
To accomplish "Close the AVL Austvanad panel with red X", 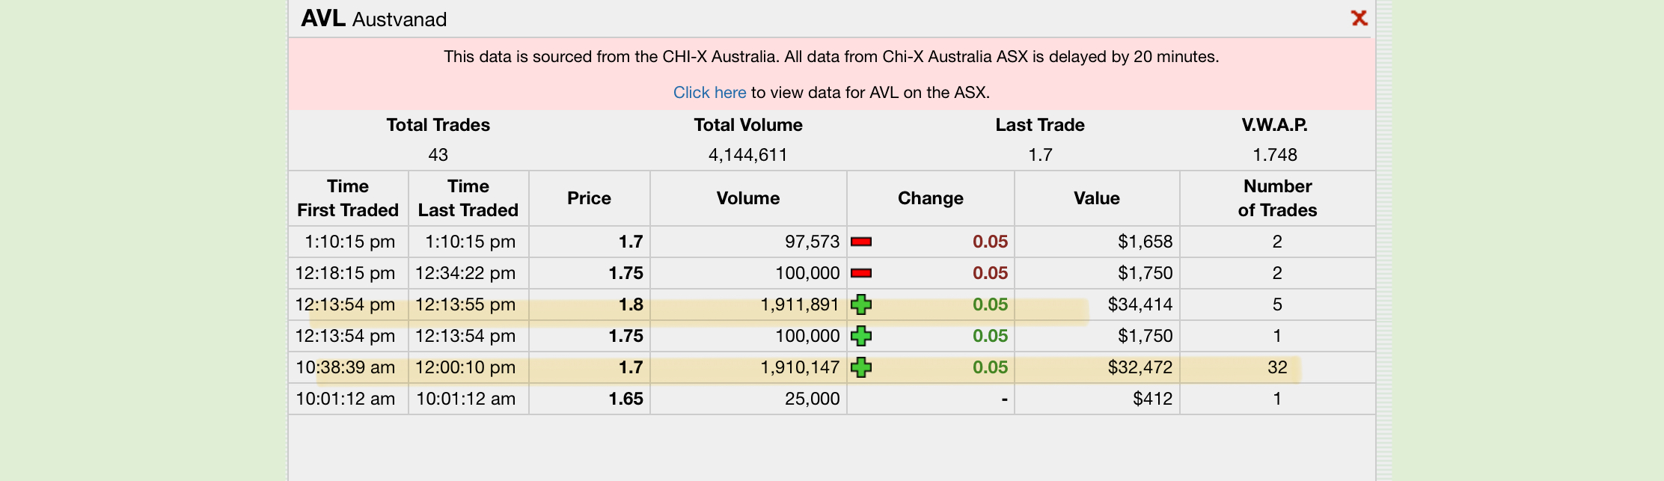I will [1359, 18].
